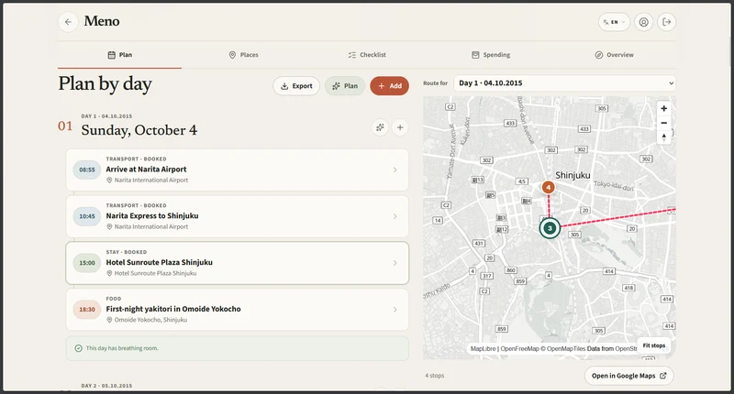Screen dimensions: 734x394
Task: Click Open in Google Maps
Action: pyautogui.click(x=628, y=376)
